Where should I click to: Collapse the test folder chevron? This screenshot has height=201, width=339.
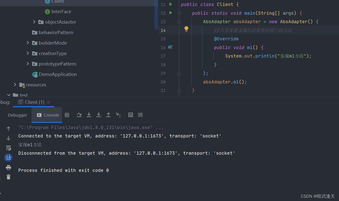[x=9, y=95]
